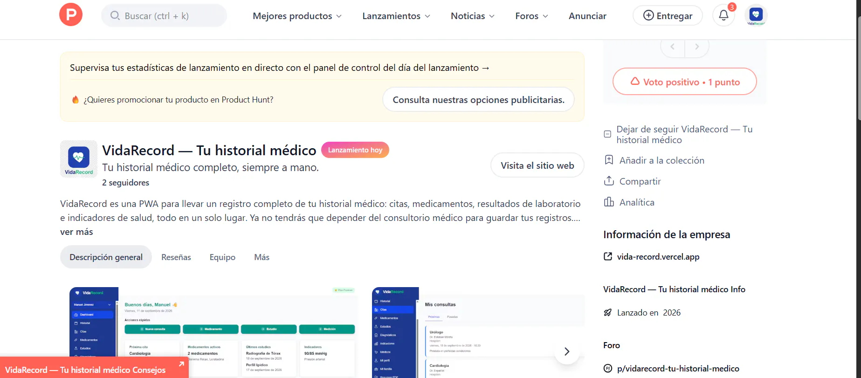Switch to the Reseñas tab
861x378 pixels.
pyautogui.click(x=176, y=257)
